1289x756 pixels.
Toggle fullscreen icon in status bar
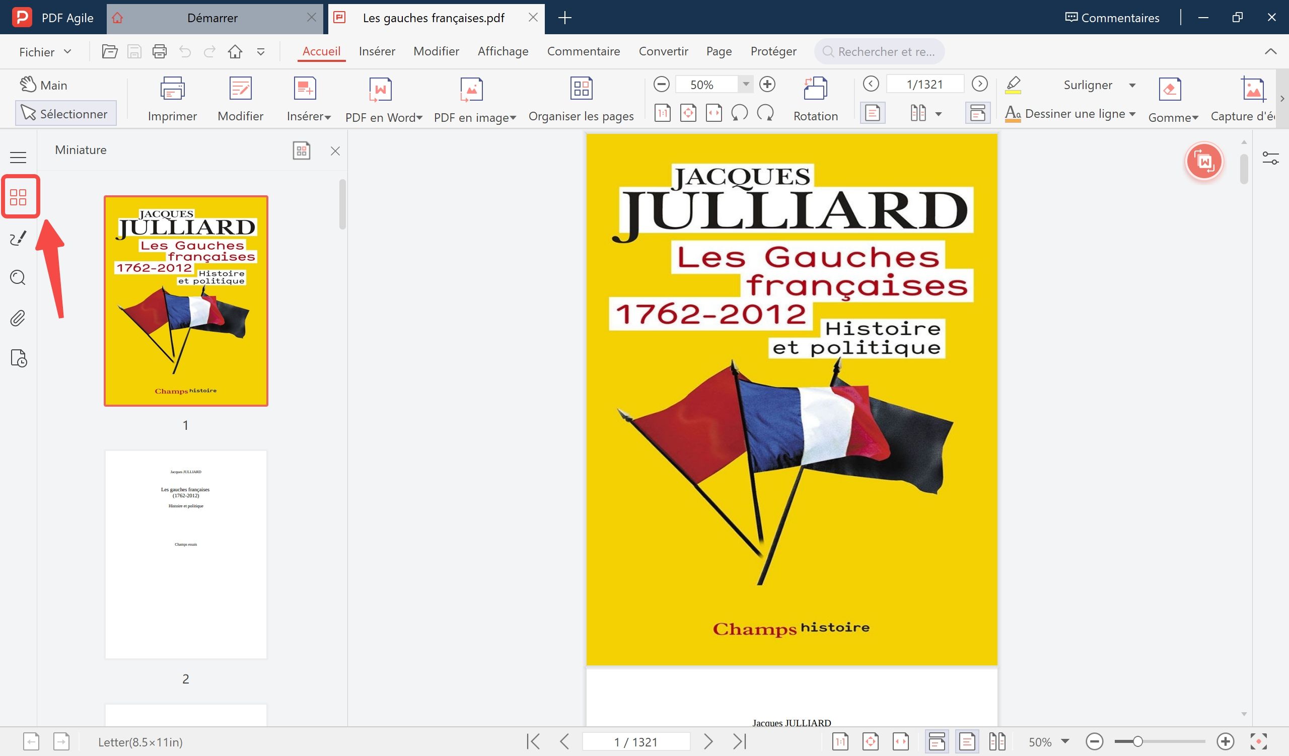(1259, 741)
